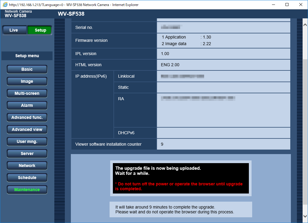
Task: Click the Internet Explorer logo icon
Action: (5, 5)
